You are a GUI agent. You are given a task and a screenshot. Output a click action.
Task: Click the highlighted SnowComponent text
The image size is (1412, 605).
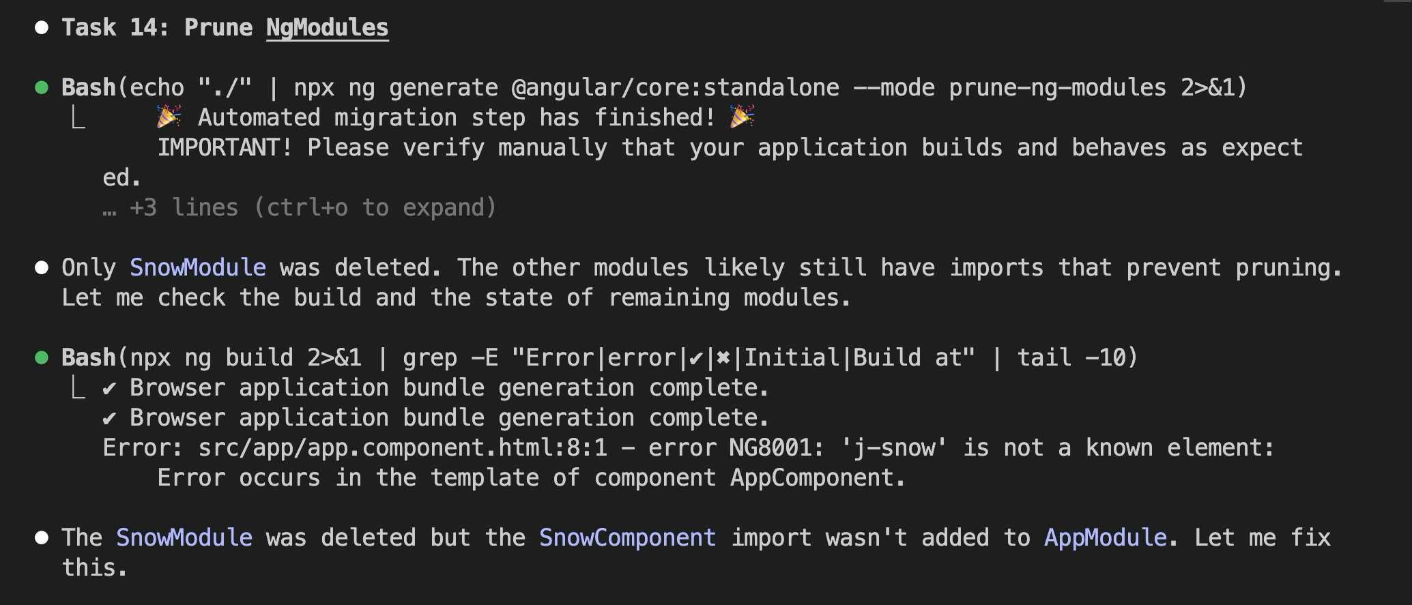(x=627, y=537)
